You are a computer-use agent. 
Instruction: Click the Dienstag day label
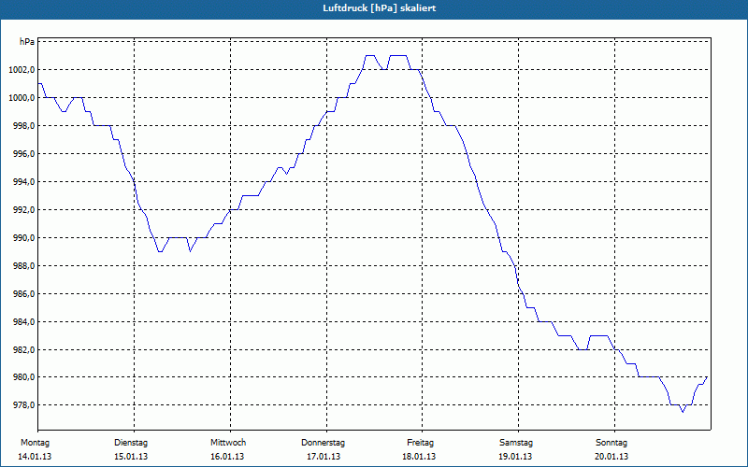point(131,443)
